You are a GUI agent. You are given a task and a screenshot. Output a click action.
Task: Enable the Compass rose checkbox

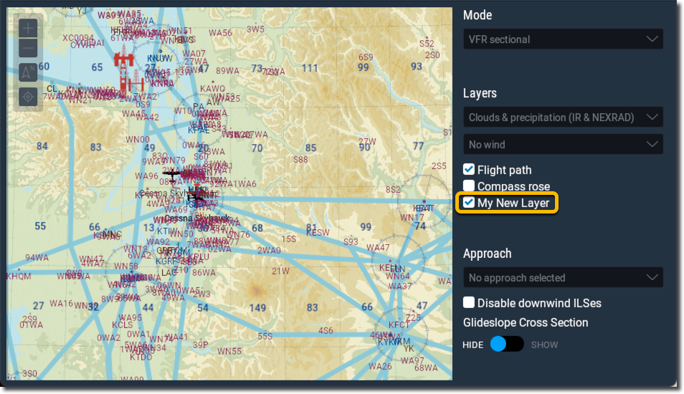pos(469,186)
